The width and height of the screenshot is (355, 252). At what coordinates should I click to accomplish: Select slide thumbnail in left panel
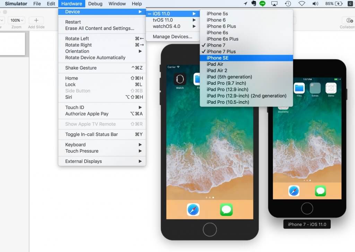[12, 44]
